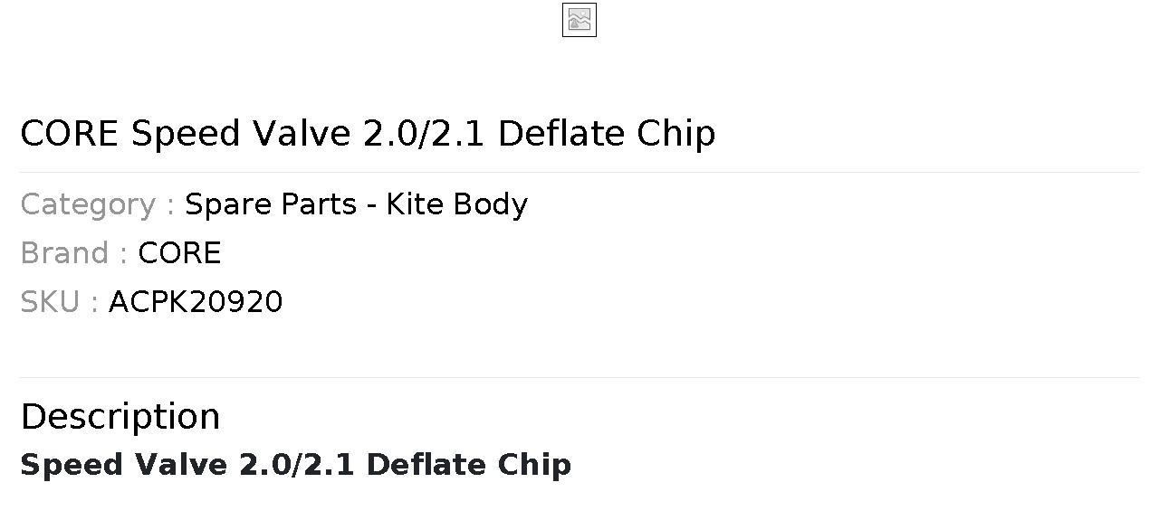Click the divider line under the product title
1159x511 pixels.
(579, 172)
